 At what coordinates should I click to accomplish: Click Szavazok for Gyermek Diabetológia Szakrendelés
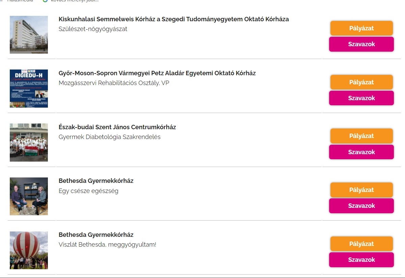click(361, 152)
